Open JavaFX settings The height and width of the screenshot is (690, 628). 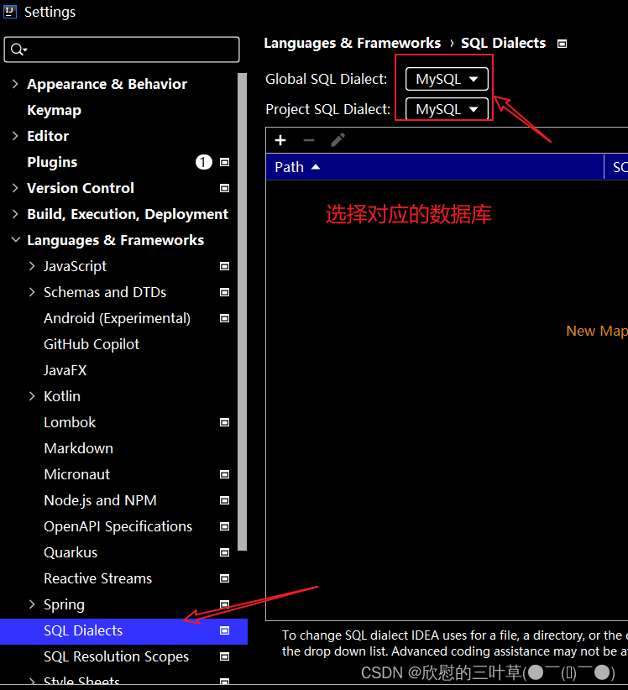pos(65,370)
